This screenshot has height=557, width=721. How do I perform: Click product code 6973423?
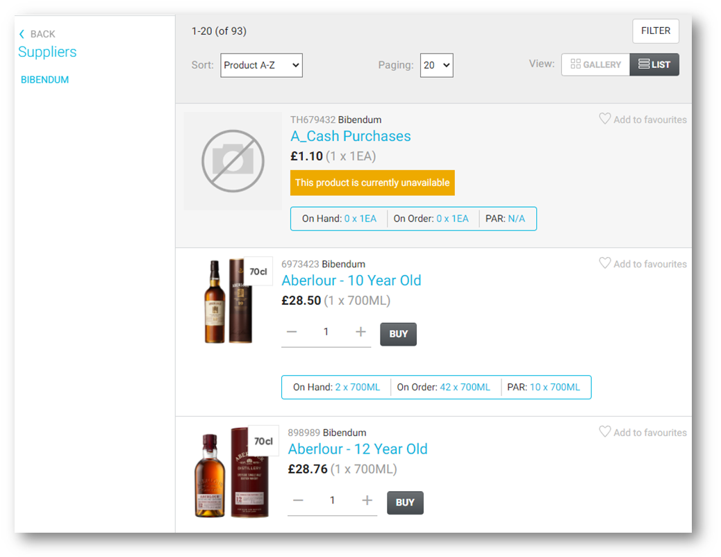tap(300, 264)
